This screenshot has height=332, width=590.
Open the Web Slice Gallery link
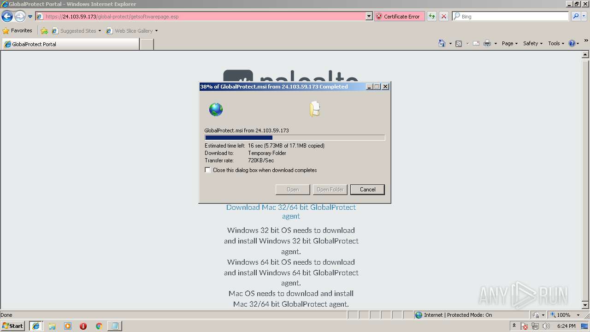tap(132, 31)
